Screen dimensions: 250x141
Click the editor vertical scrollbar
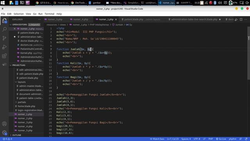[248, 53]
